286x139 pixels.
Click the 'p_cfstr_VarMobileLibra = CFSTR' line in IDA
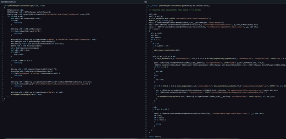[x=180, y=18]
